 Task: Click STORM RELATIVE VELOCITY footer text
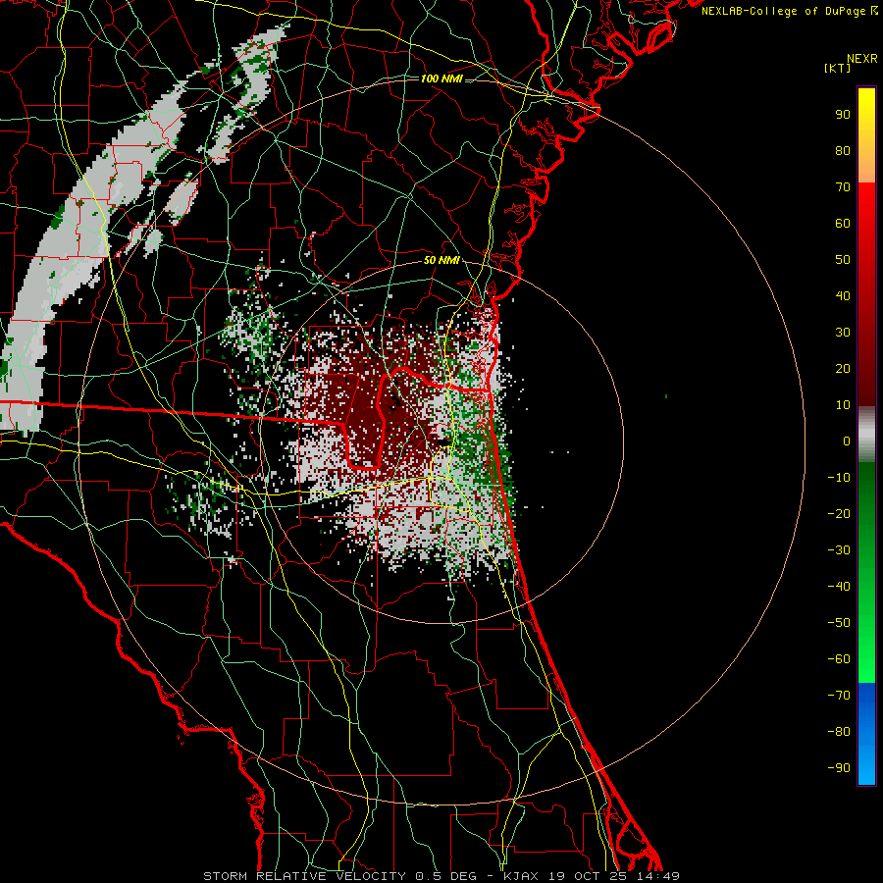[304, 876]
